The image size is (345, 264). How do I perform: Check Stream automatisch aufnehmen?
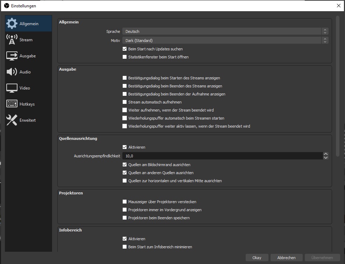pyautogui.click(x=124, y=102)
